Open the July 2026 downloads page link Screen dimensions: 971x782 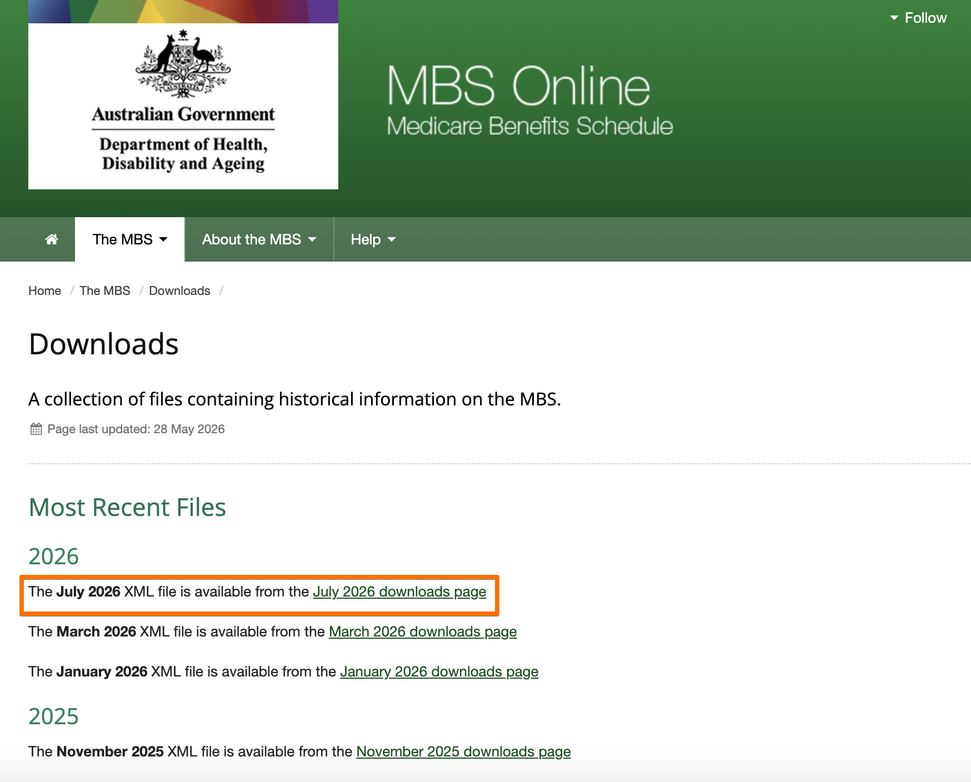pos(399,592)
